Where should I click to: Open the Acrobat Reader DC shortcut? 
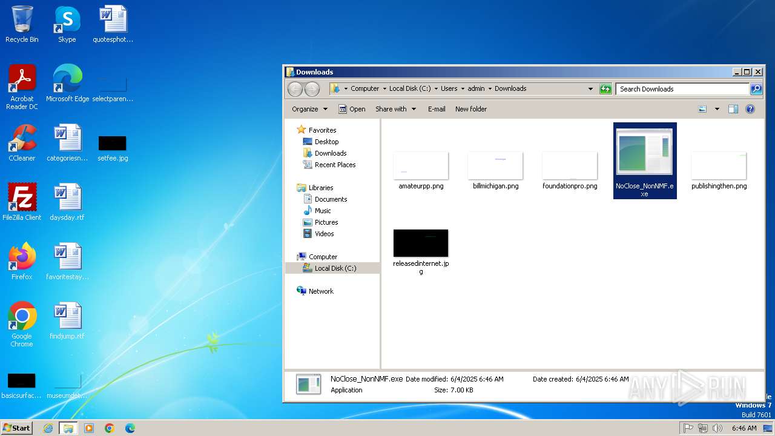(x=22, y=87)
